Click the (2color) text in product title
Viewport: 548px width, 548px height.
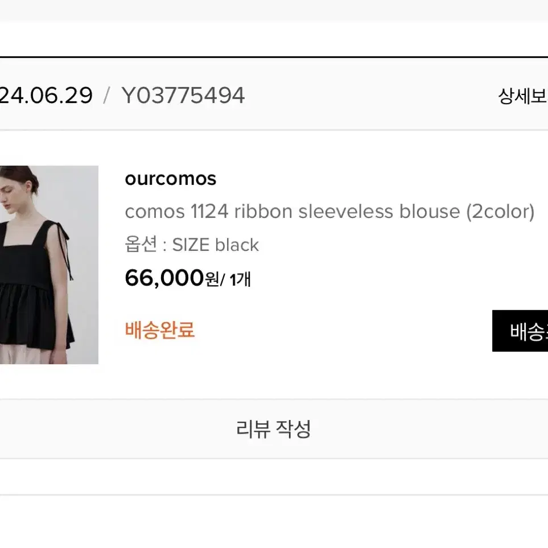point(500,212)
